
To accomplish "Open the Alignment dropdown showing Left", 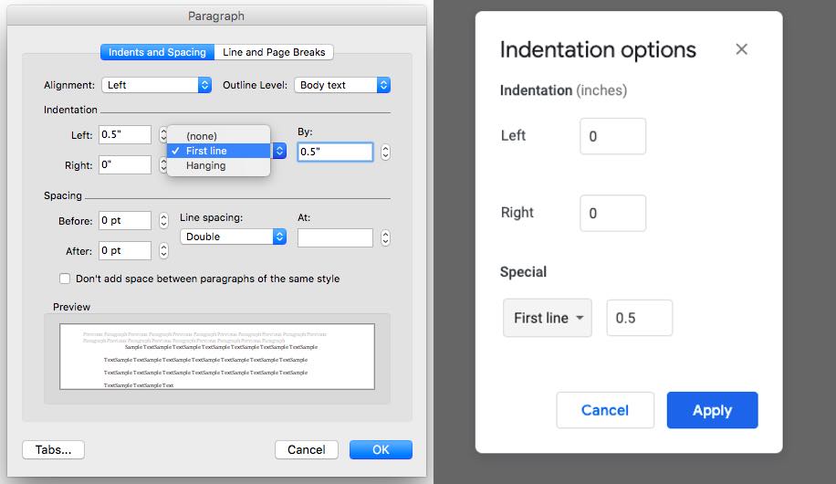I will click(156, 85).
